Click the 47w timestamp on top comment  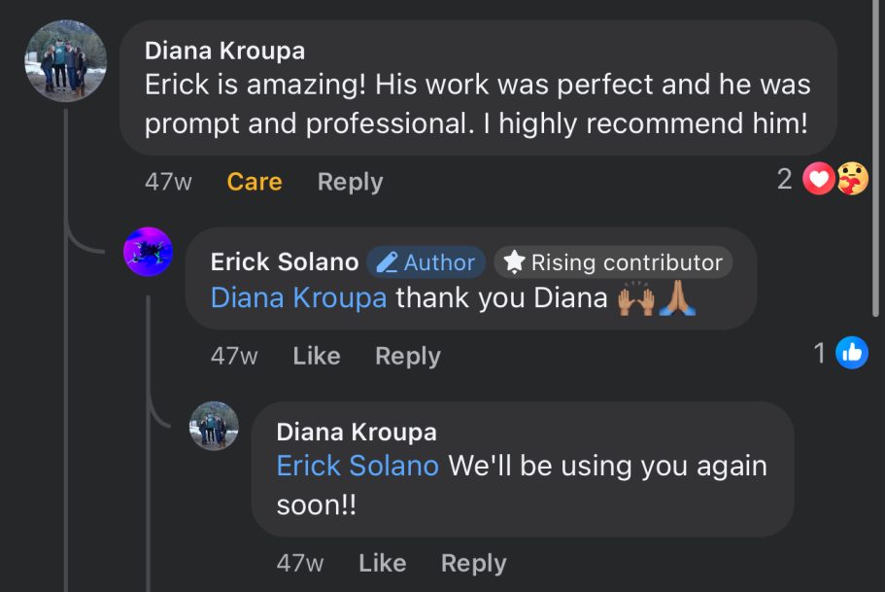[x=168, y=182]
